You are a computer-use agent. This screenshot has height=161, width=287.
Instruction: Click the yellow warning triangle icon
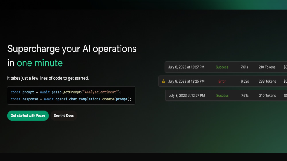pos(164,81)
